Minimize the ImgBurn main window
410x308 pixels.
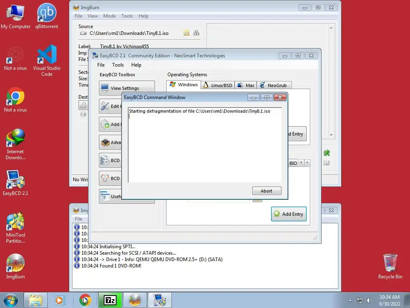click(x=305, y=8)
